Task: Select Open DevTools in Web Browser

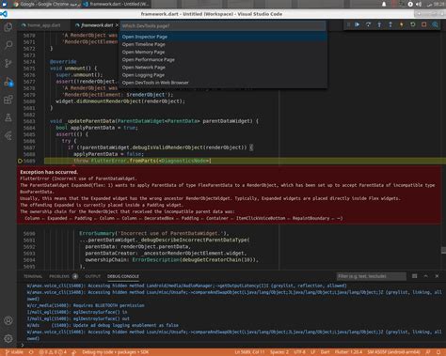Action: [224, 83]
